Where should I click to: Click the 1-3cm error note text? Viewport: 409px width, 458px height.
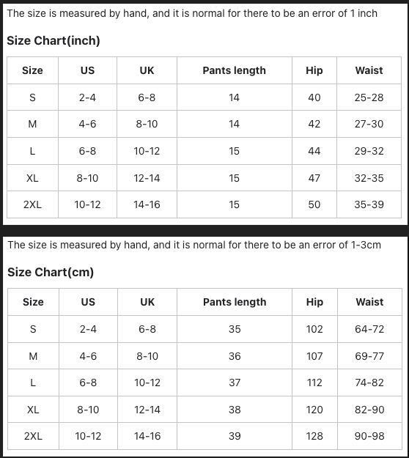click(x=194, y=245)
